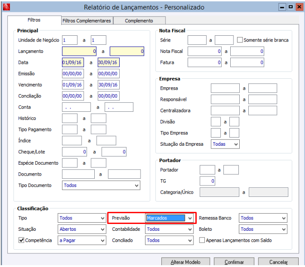Click the red application icon in title bar
This screenshot has height=267, width=305.
pyautogui.click(x=6, y=7)
